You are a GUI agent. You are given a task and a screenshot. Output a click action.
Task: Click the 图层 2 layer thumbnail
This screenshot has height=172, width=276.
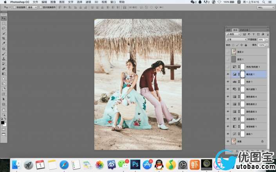234,52
